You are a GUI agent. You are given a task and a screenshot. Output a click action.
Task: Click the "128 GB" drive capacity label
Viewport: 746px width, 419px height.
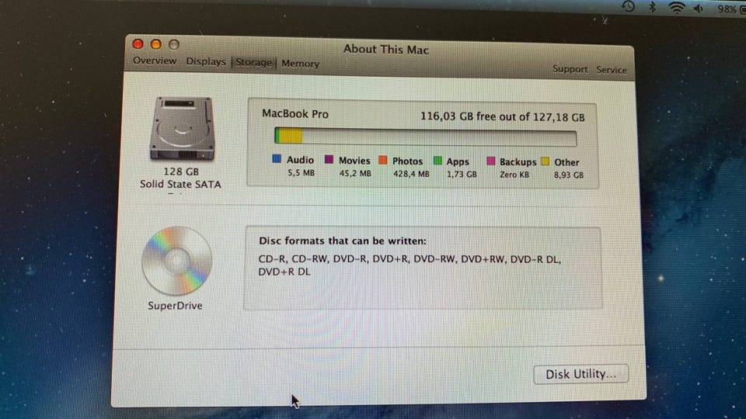[181, 171]
